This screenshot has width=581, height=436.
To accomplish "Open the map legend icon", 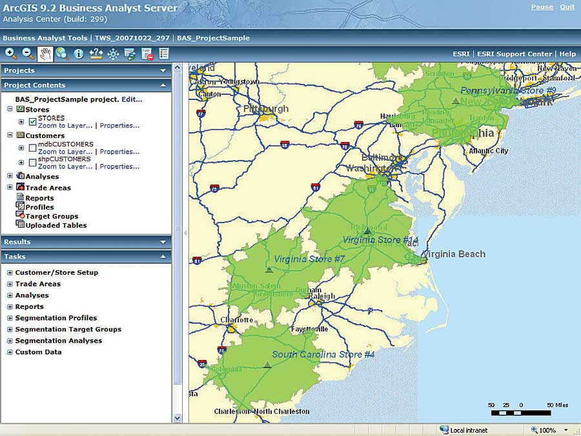I will coord(164,54).
